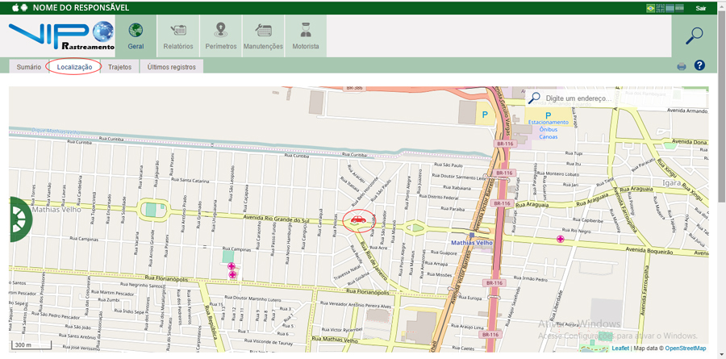
Task: Open the Relatórios reports section
Action: [x=178, y=36]
